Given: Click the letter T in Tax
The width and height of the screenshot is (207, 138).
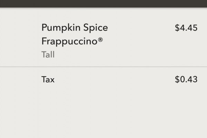Looking at the screenshot, I should coord(44,79).
